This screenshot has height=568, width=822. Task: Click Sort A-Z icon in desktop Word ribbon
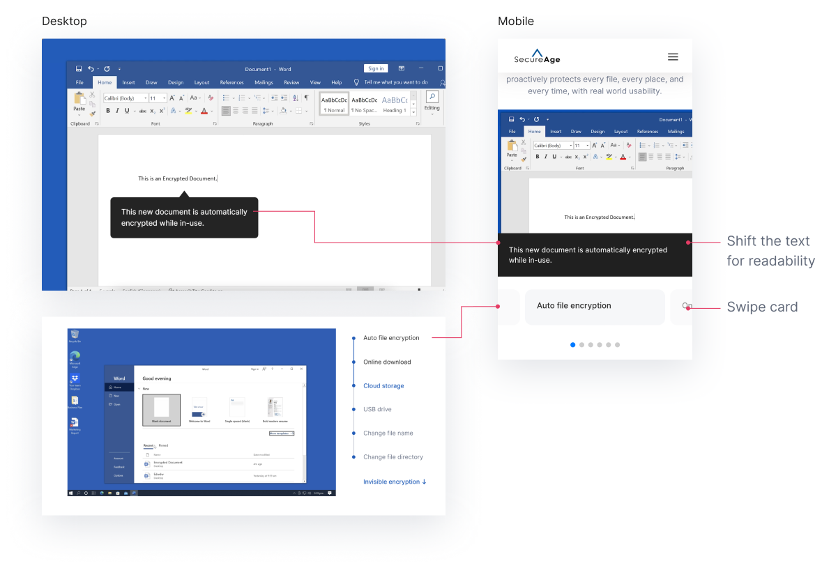coord(296,98)
